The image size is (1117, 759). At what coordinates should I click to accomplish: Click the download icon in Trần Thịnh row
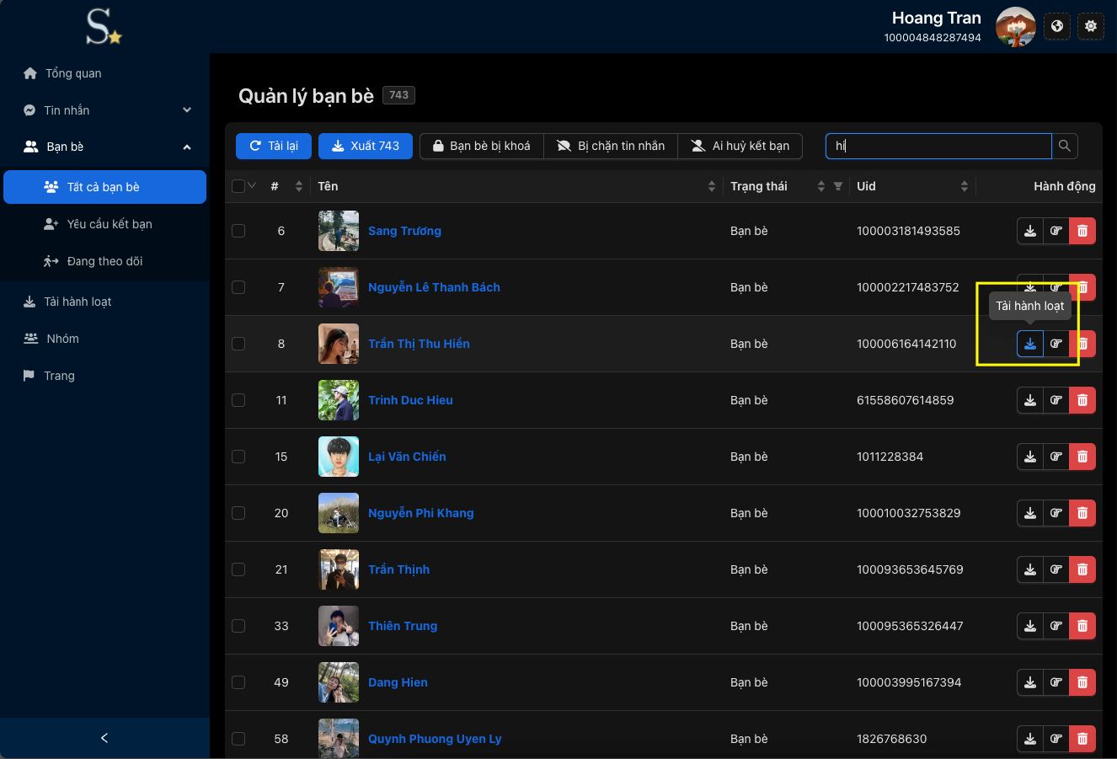point(1030,569)
